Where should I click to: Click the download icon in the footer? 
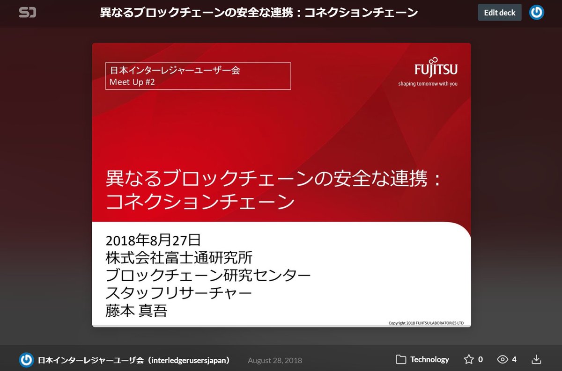(x=535, y=359)
